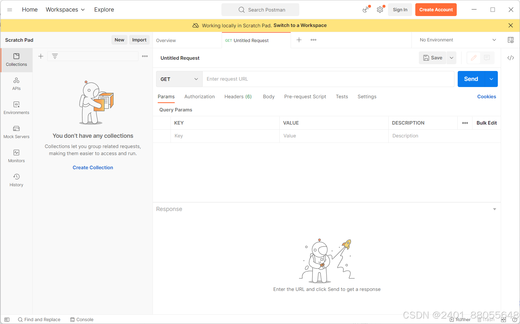The height and width of the screenshot is (324, 520).
Task: Toggle sidebar with bottom-left icon
Action: pos(7,320)
